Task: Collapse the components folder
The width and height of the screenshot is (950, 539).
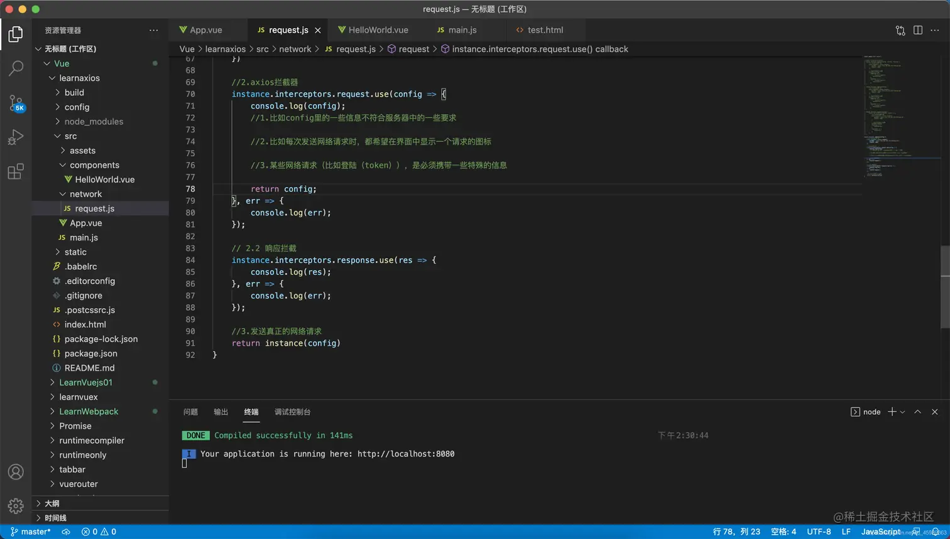Action: 101,165
